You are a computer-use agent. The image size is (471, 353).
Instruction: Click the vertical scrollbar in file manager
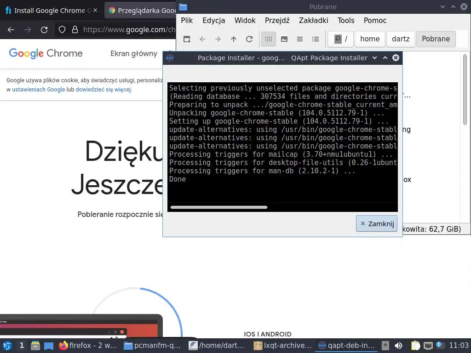[465, 90]
